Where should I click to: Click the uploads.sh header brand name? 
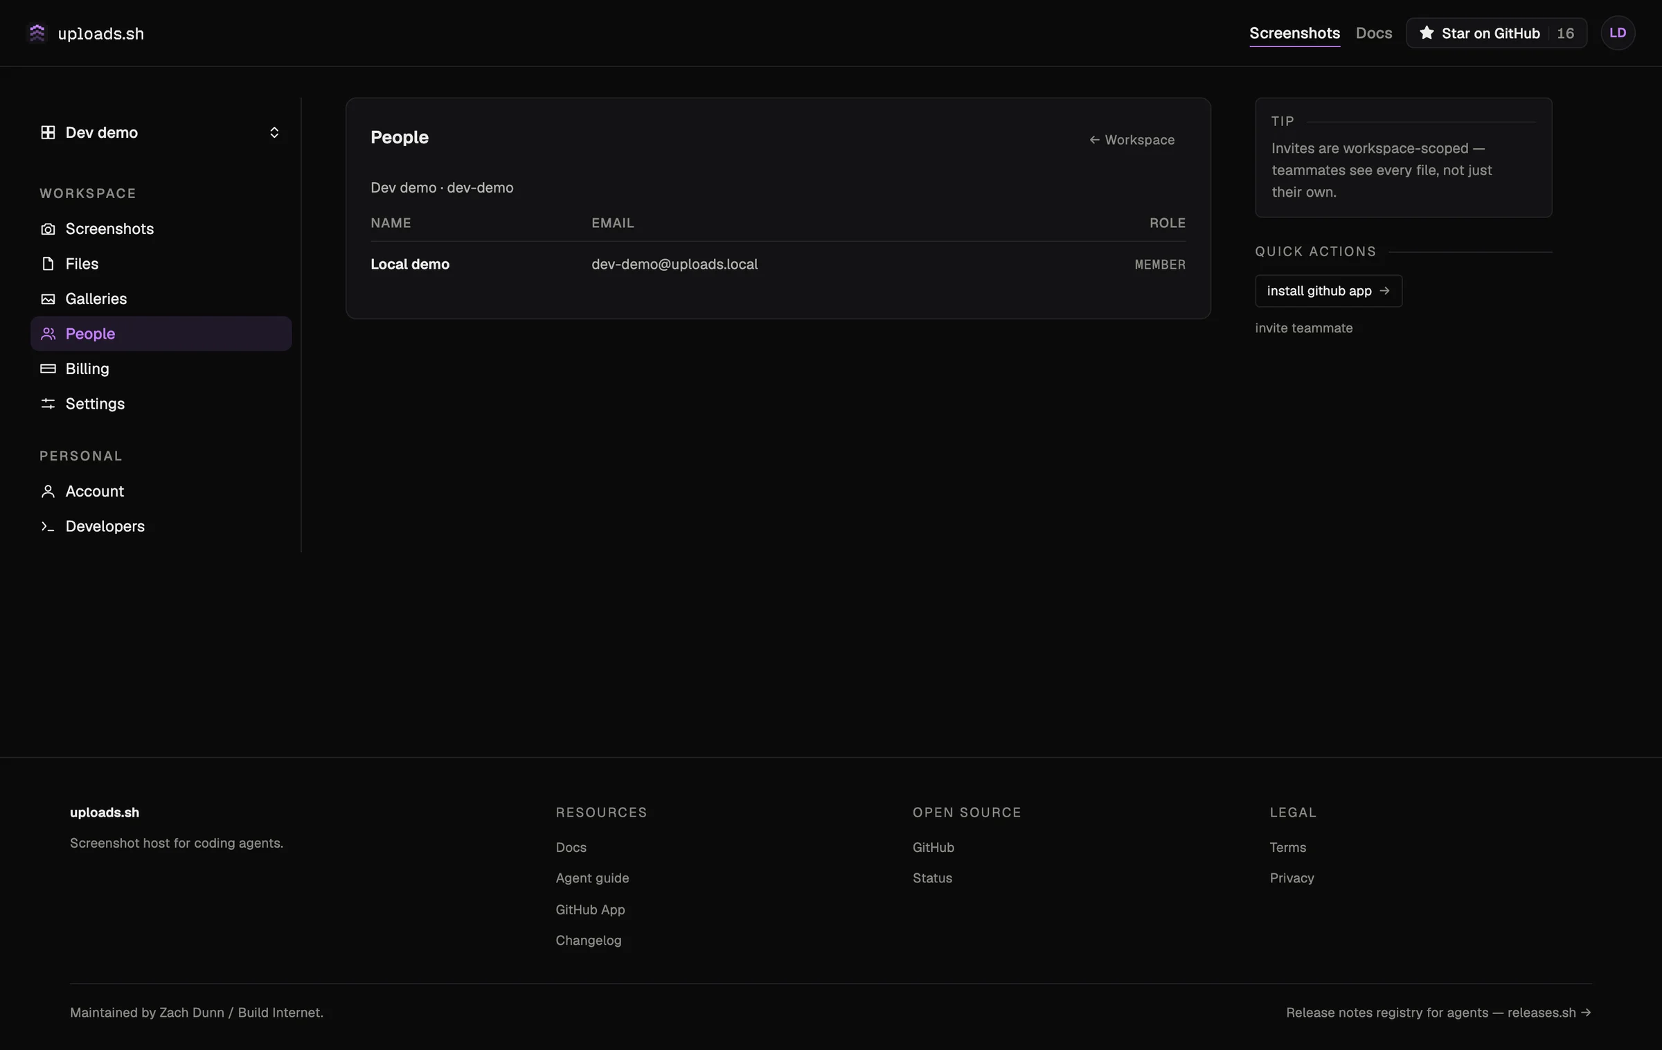pyautogui.click(x=101, y=33)
